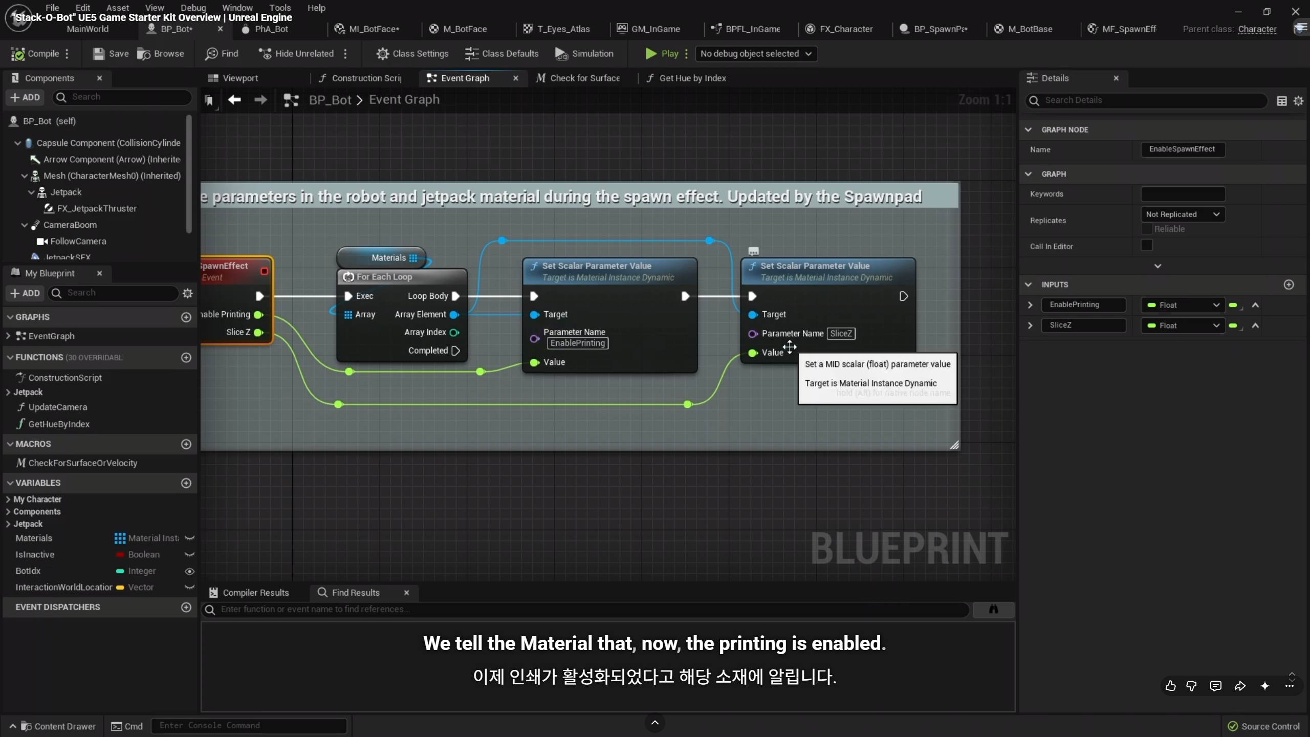The image size is (1310, 737).
Task: Click the green Play button
Action: (662, 54)
